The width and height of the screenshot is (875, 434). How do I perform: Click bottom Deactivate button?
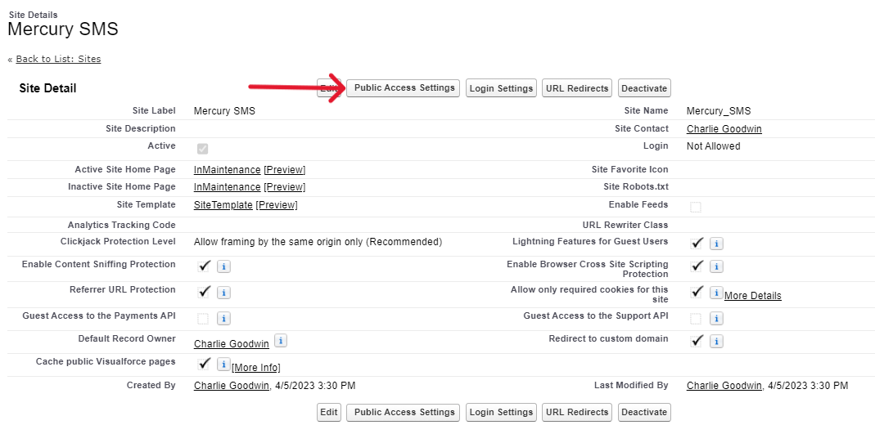[644, 412]
